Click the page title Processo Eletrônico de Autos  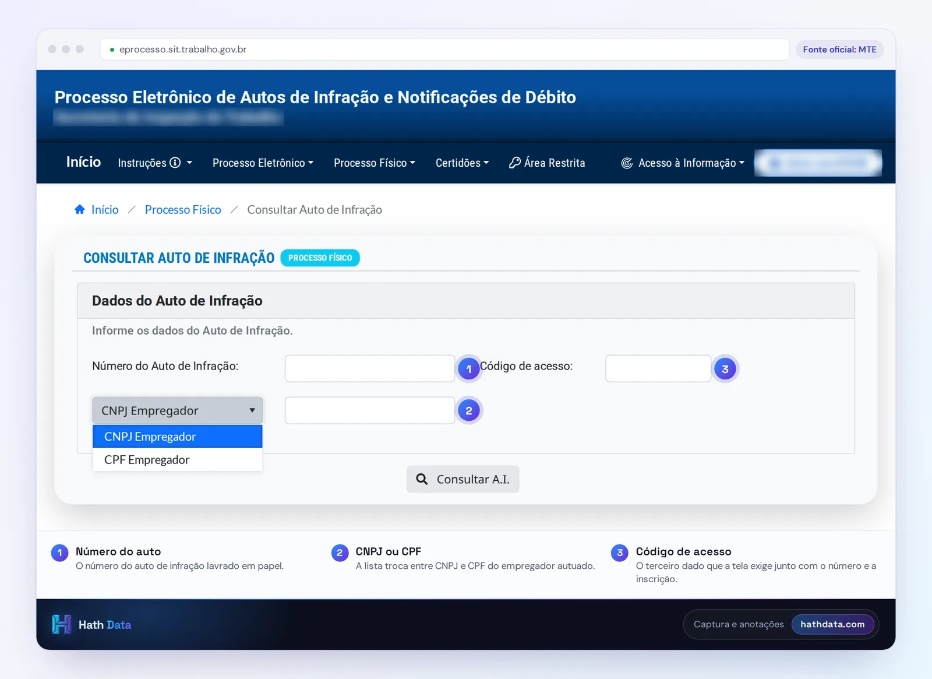[x=315, y=97]
